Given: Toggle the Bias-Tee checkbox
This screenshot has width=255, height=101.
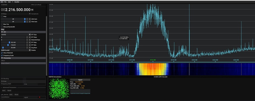Looking at the screenshot, I should pyautogui.click(x=2, y=24).
